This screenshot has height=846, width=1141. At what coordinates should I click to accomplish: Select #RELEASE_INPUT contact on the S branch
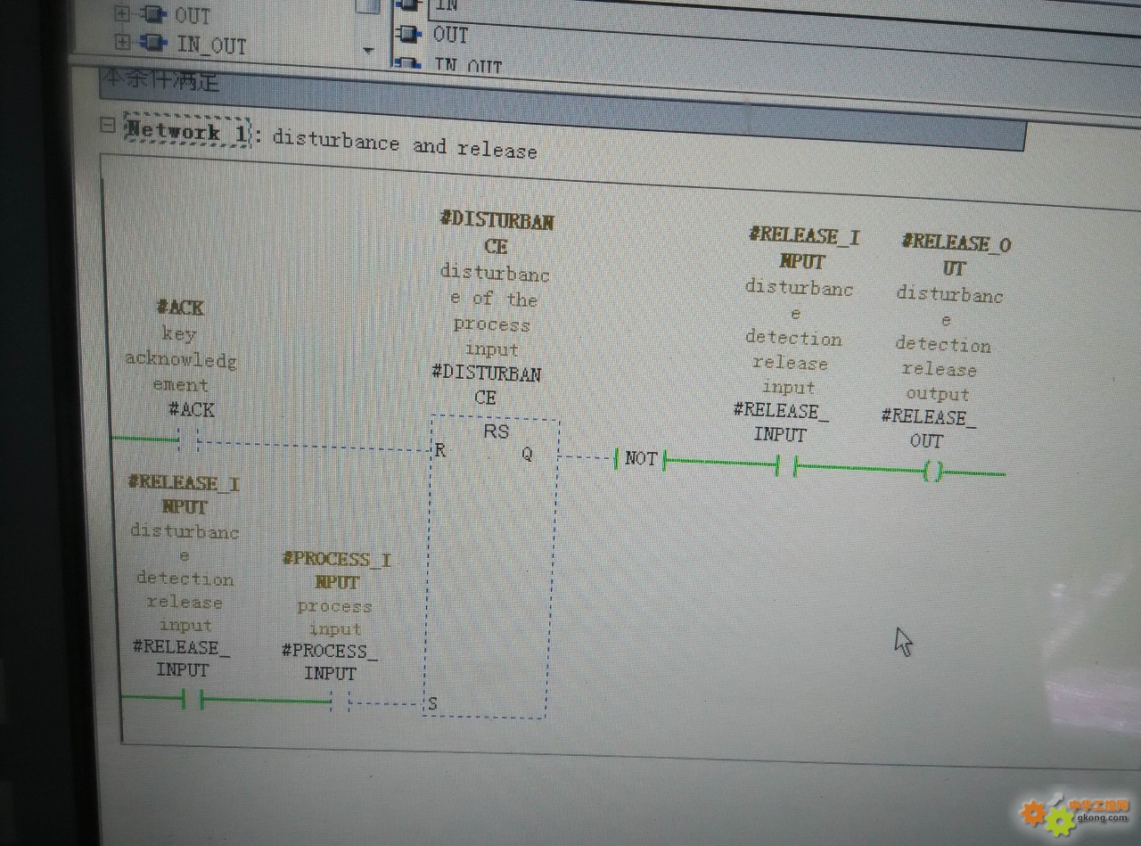pyautogui.click(x=193, y=700)
